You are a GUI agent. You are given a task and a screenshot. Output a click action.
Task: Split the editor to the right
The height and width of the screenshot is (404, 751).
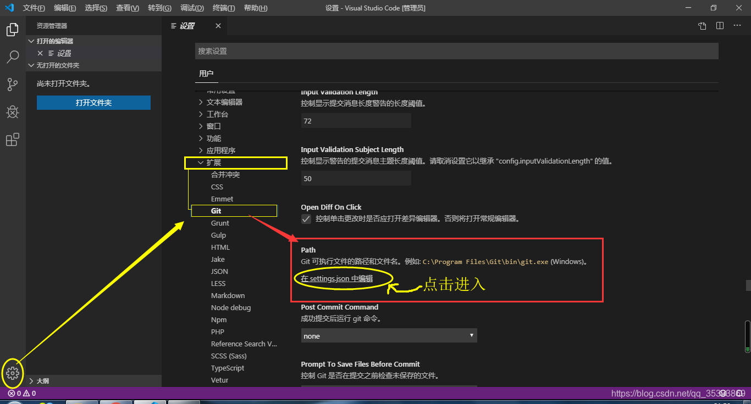click(720, 26)
